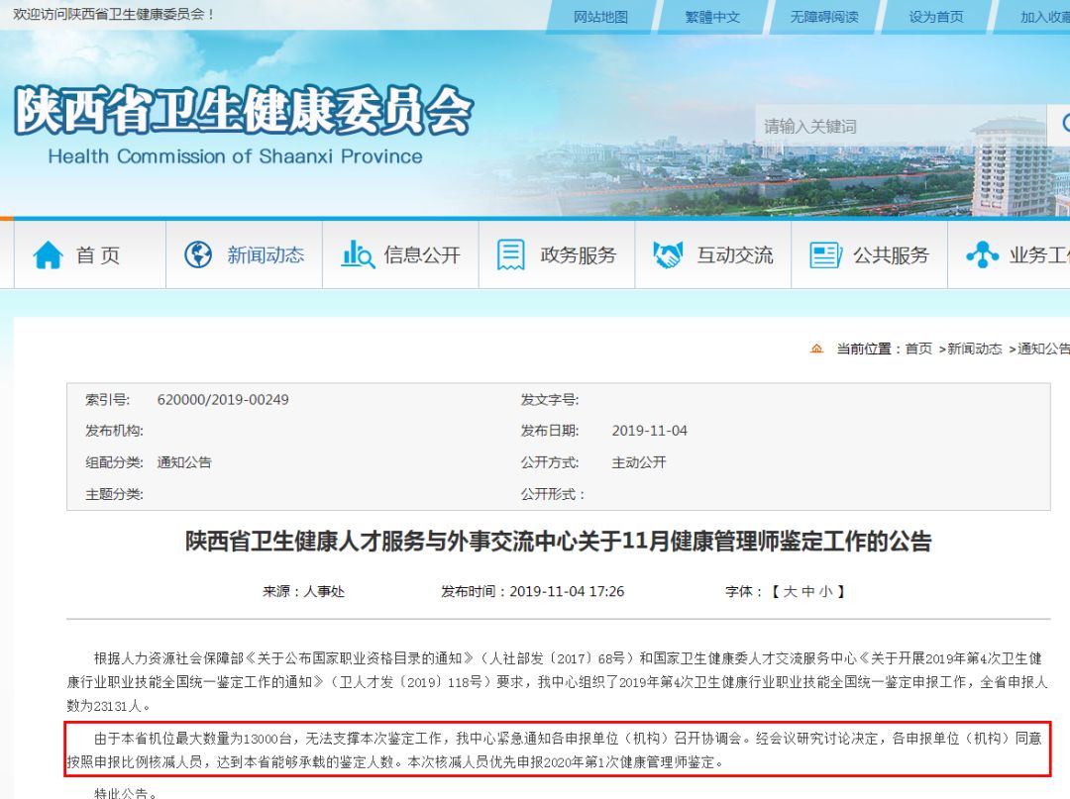The width and height of the screenshot is (1070, 799).
Task: Click the 发文字号 label
Action: pos(549,400)
